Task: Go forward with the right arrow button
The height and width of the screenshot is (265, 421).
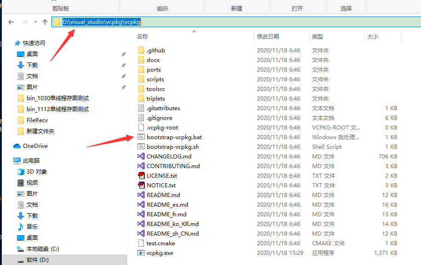Action: 24,22
